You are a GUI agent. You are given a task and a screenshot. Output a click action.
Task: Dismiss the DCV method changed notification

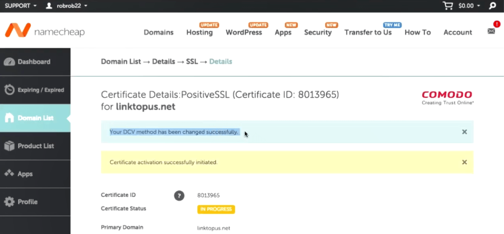(464, 132)
